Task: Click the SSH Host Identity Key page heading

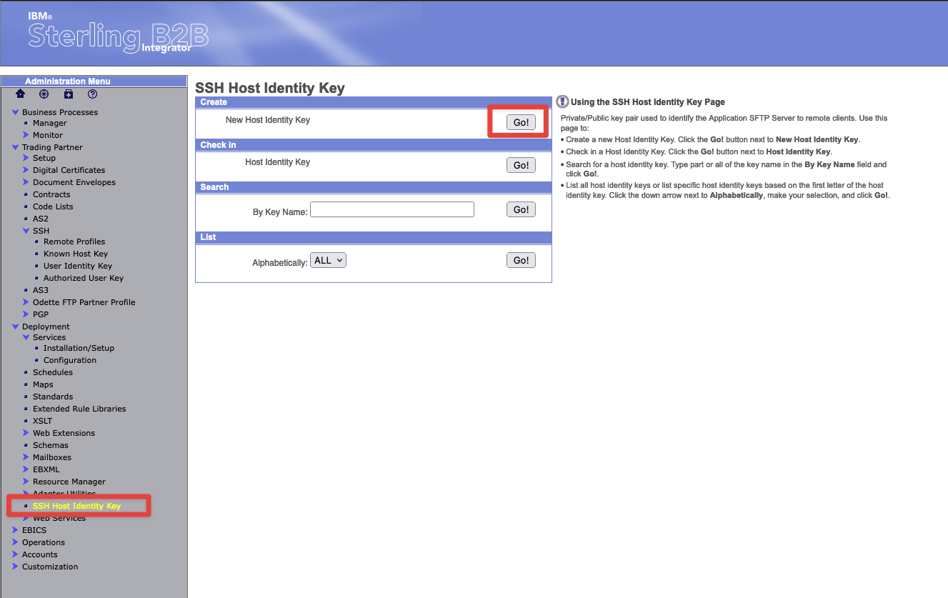Action: tap(270, 88)
